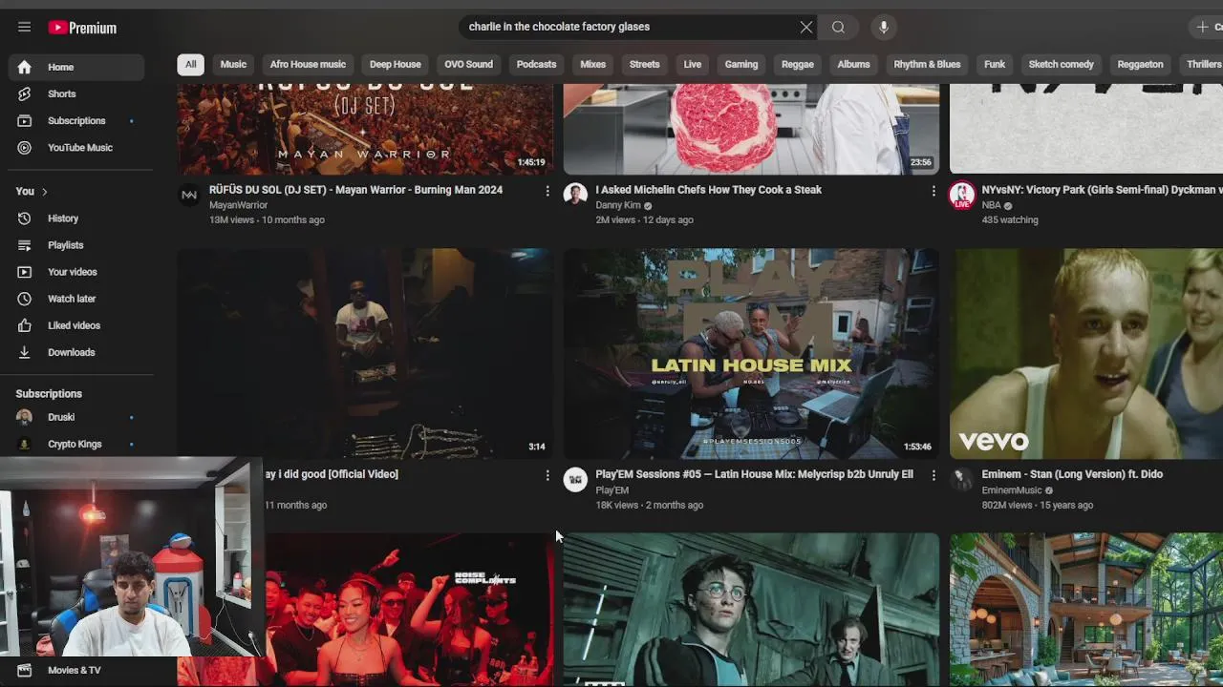Open Shorts from the sidebar
This screenshot has height=687, width=1223.
point(76,94)
